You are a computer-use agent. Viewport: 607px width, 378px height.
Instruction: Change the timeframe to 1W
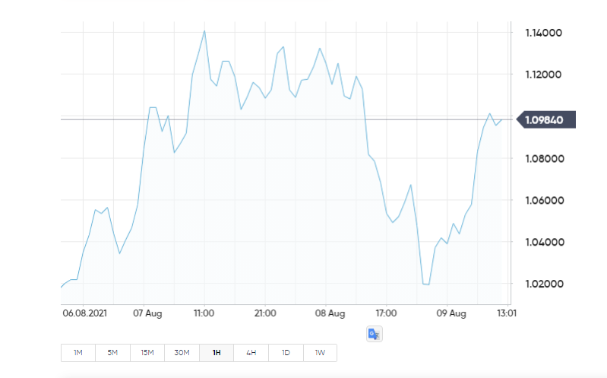[320, 353]
